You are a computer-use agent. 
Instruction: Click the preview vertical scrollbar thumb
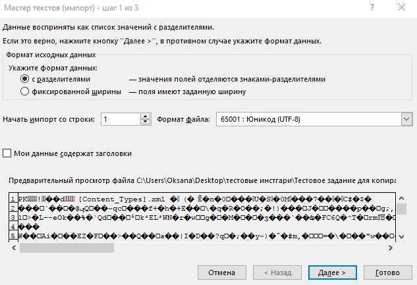click(x=401, y=209)
